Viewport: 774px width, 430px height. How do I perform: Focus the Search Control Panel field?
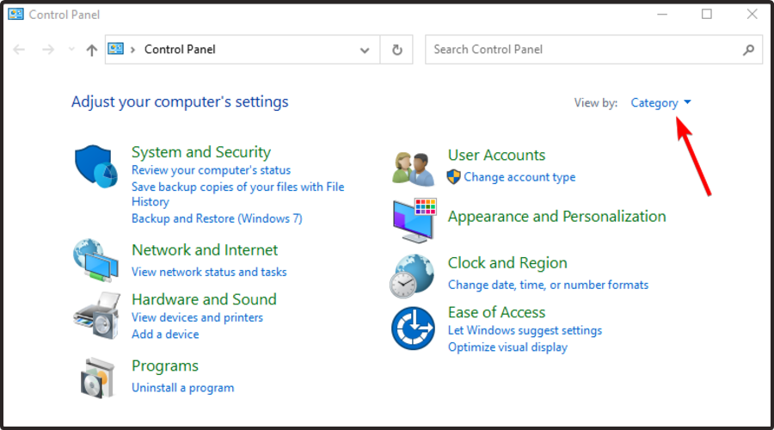coord(593,49)
